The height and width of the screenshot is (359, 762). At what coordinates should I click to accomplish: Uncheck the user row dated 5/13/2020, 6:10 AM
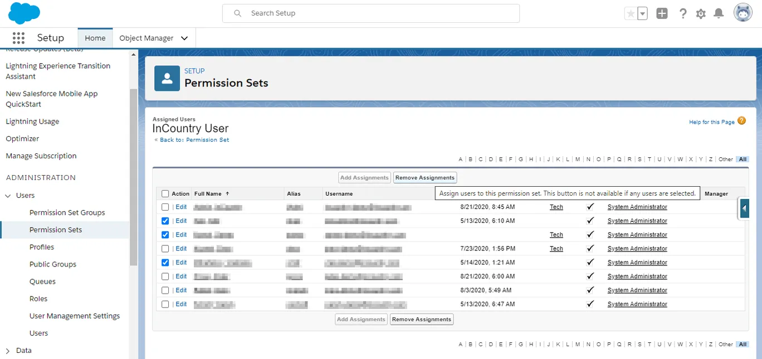click(x=165, y=220)
